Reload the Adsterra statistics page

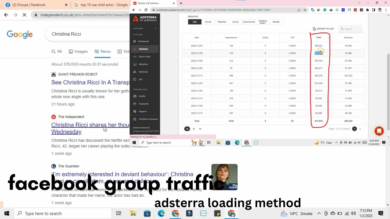coord(146,10)
